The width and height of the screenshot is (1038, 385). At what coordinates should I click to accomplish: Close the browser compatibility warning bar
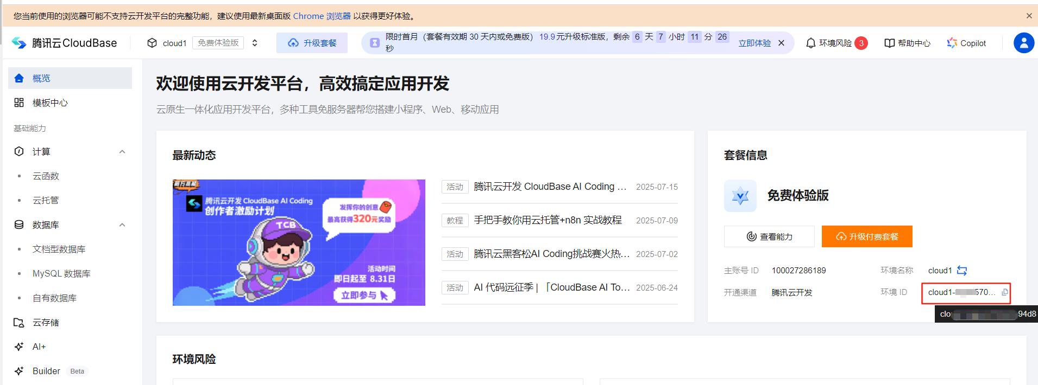click(x=1029, y=16)
